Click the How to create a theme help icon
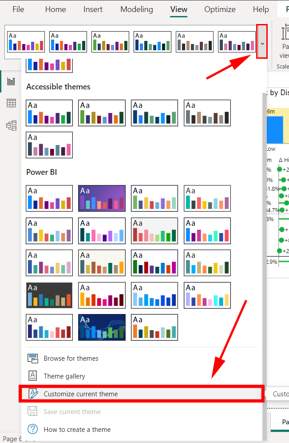The image size is (289, 443). tap(33, 430)
